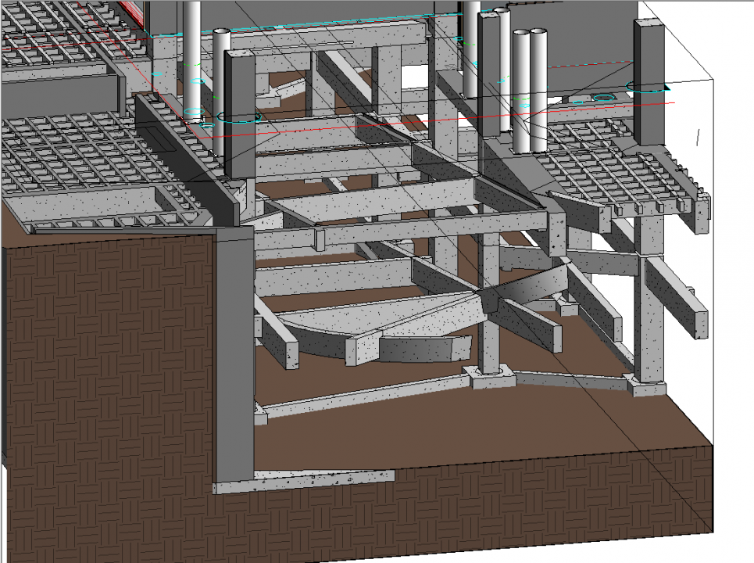Click the footing pad under right column

645,386
